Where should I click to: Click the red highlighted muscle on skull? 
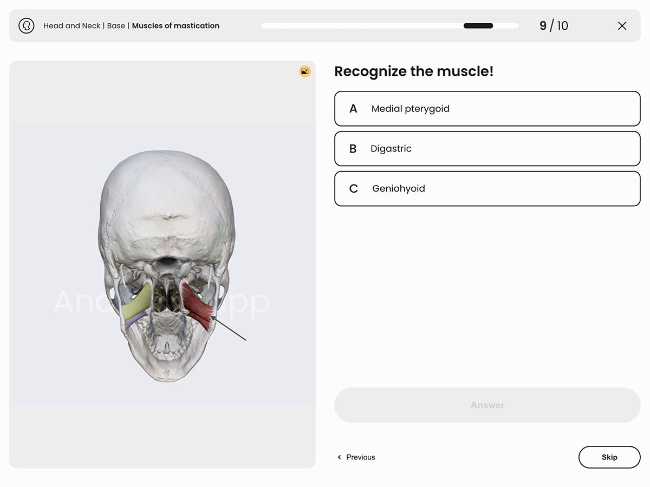(x=197, y=306)
